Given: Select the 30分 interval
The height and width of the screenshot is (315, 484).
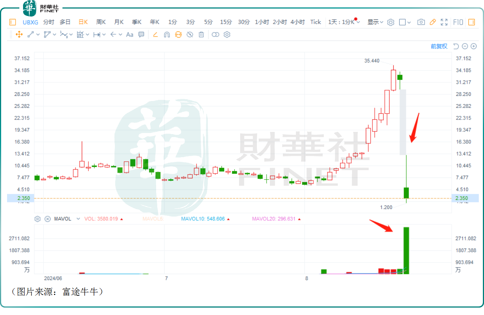Looking at the screenshot, I should 244,22.
